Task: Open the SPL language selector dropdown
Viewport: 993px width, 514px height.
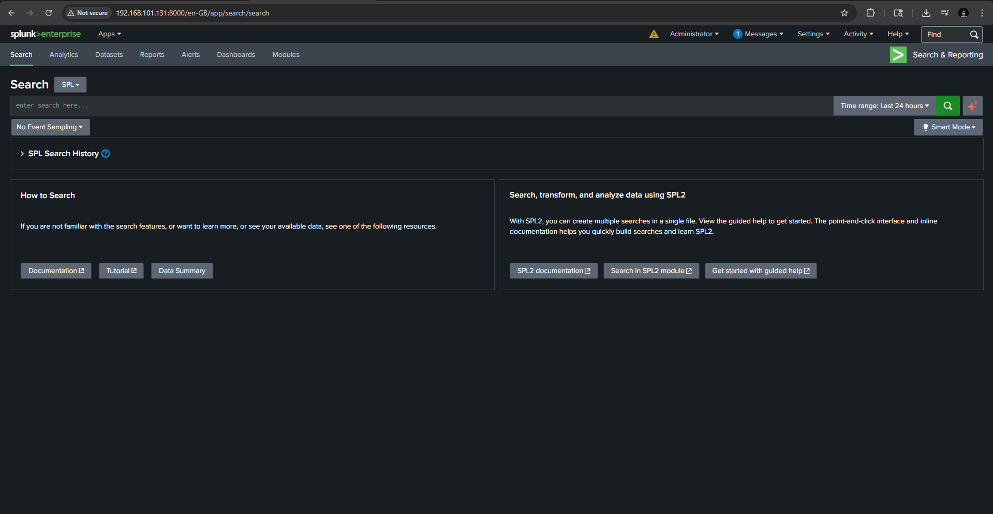Action: tap(70, 84)
